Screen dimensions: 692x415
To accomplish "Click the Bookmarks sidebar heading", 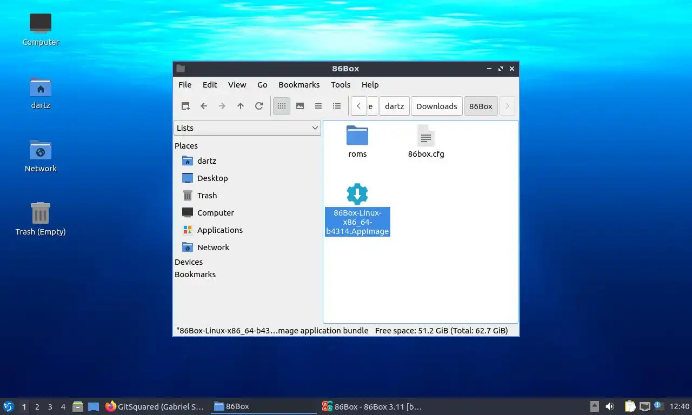I will point(195,275).
